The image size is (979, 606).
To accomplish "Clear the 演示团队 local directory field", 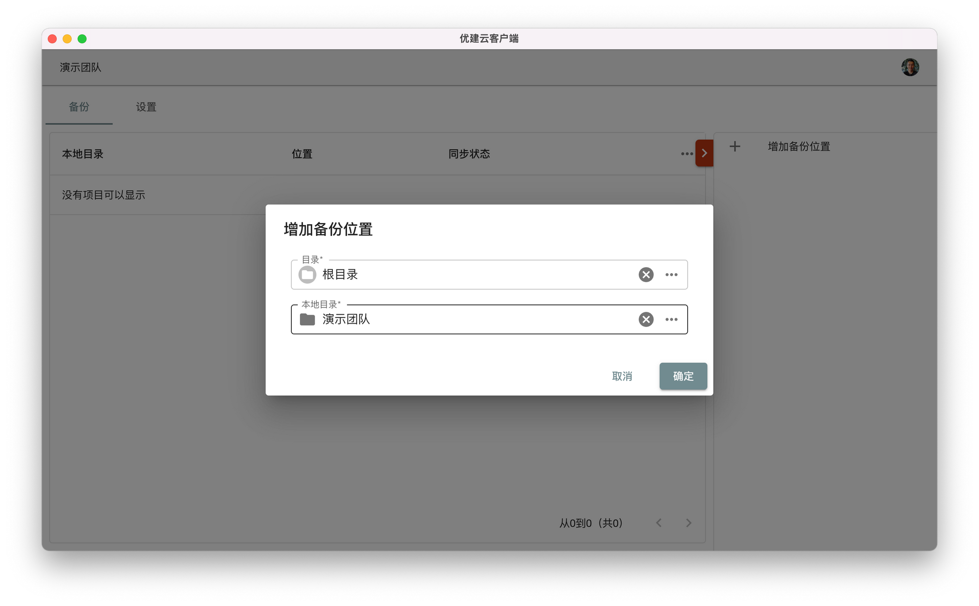I will coord(646,320).
